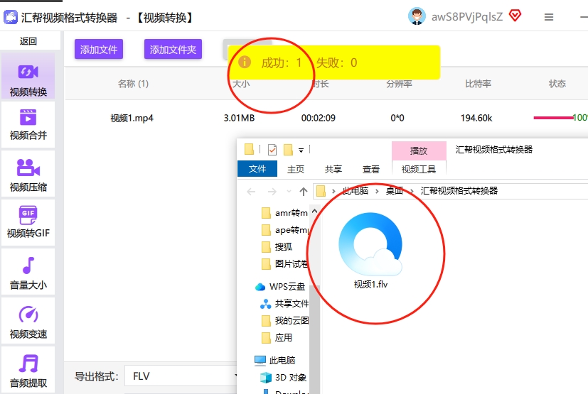Click the 00:02:09 duration cell
The width and height of the screenshot is (588, 394).
click(x=319, y=118)
